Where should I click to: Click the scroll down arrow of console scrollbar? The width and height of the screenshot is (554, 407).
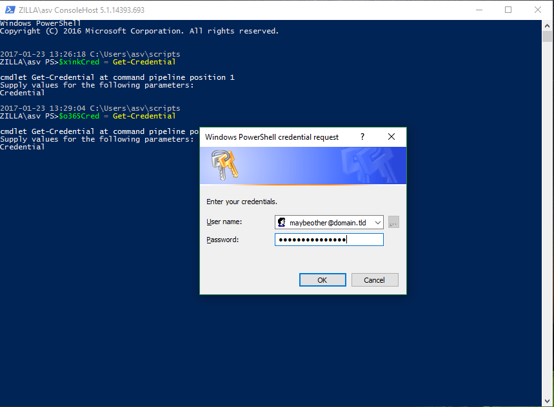tap(548, 401)
